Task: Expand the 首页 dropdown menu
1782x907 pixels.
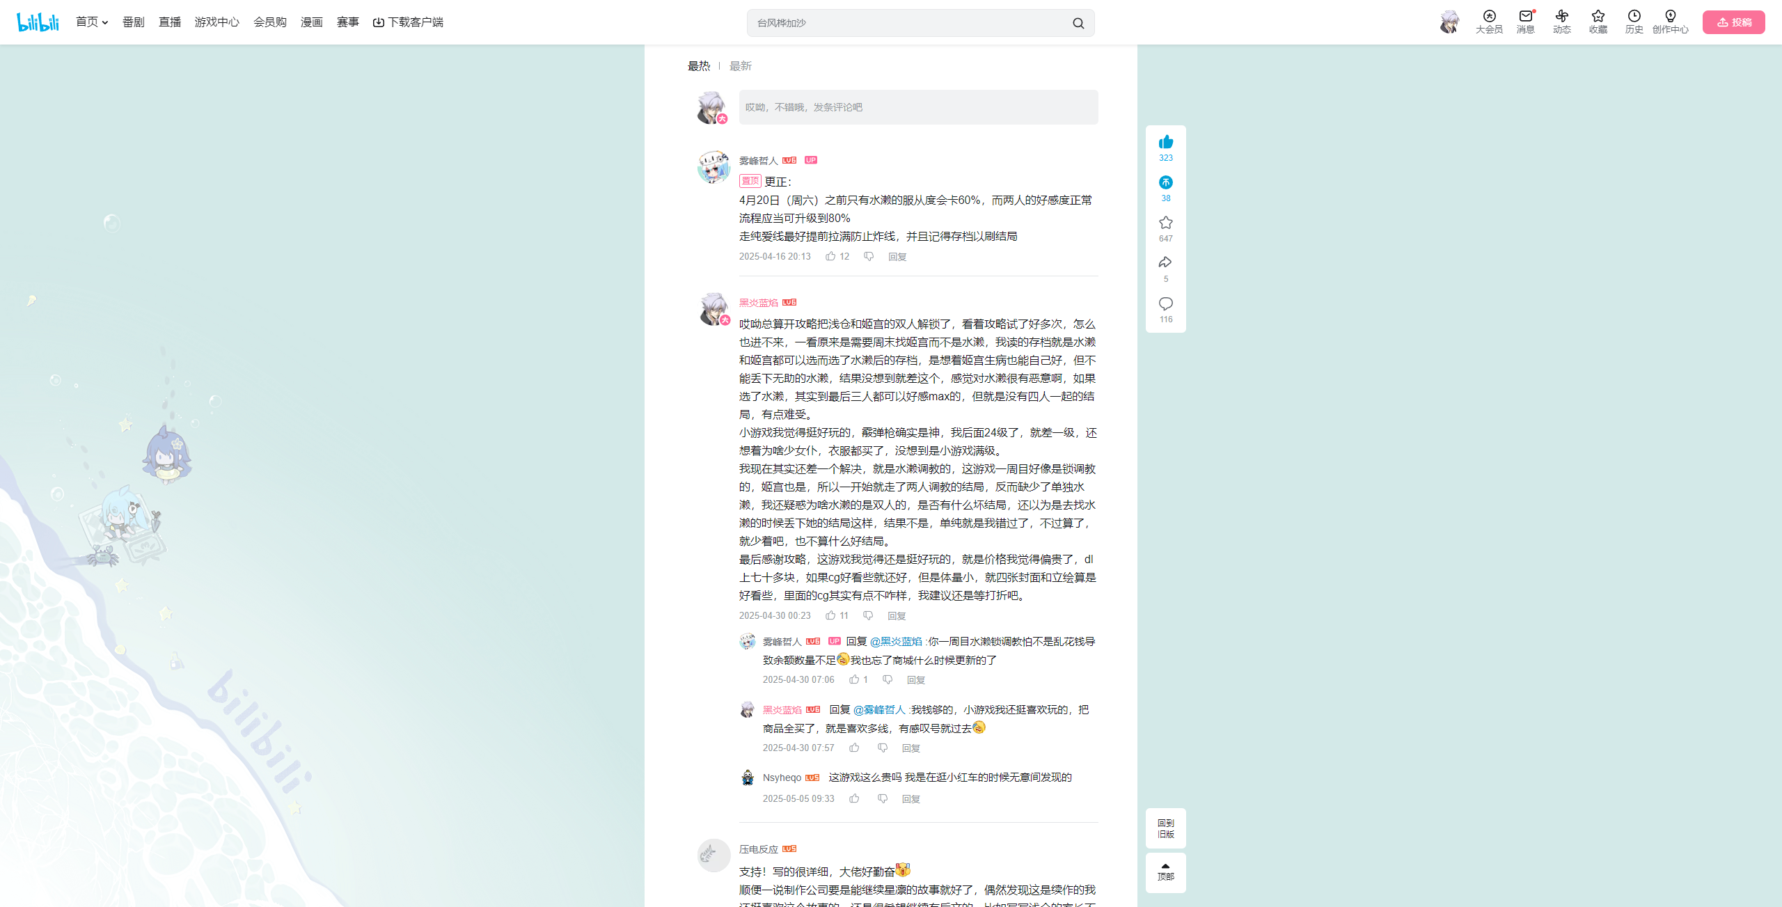Action: [x=92, y=22]
